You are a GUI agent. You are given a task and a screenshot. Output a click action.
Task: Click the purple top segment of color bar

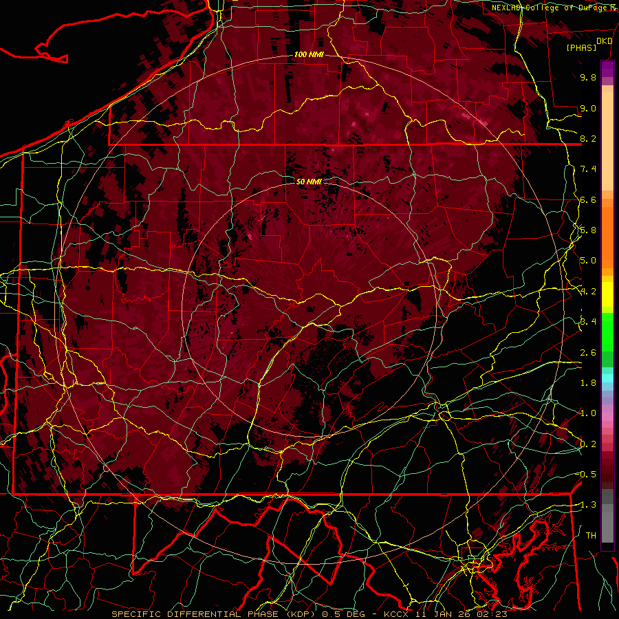[607, 69]
